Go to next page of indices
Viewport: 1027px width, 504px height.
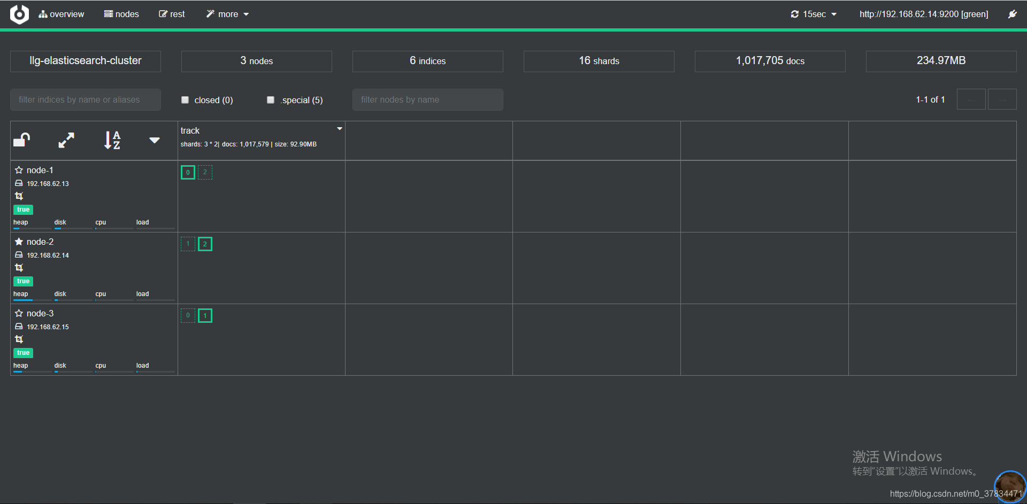[x=1002, y=99]
